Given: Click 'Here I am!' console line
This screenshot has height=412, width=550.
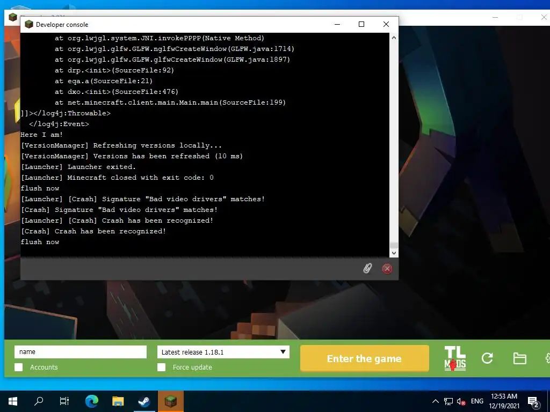Looking at the screenshot, I should pyautogui.click(x=42, y=135).
